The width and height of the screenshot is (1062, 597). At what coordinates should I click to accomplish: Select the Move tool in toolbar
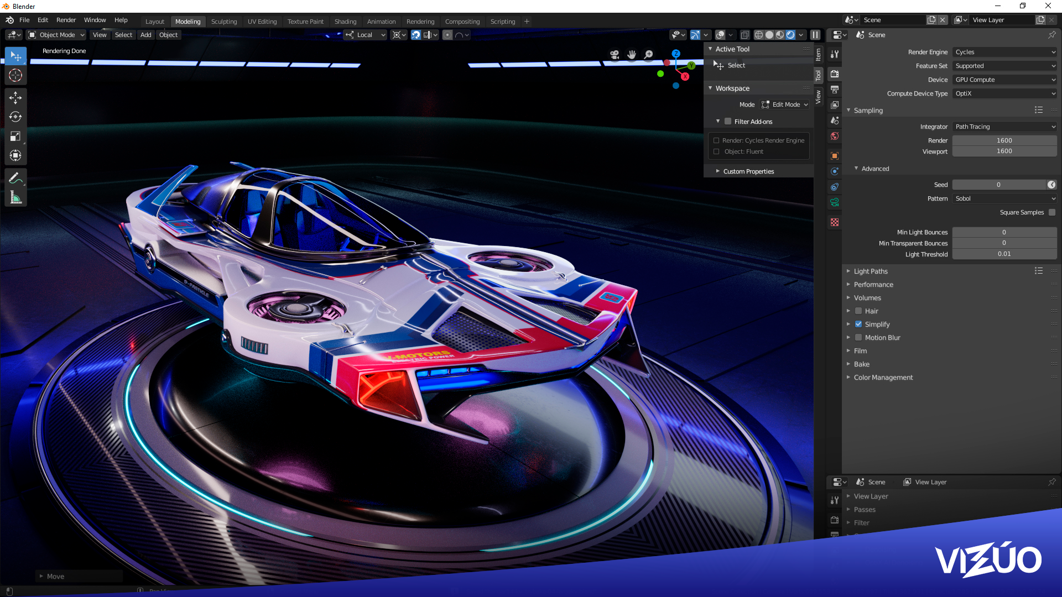pyautogui.click(x=15, y=98)
